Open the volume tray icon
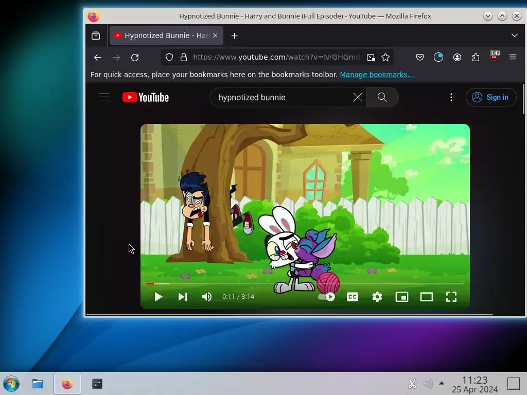This screenshot has height=395, width=527. click(428, 384)
